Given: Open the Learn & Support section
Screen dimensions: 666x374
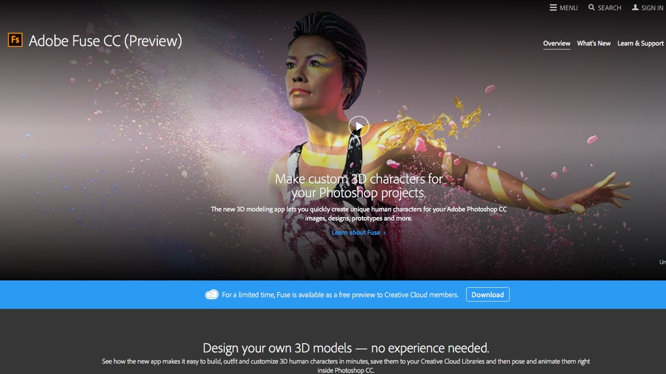Looking at the screenshot, I should (x=641, y=43).
